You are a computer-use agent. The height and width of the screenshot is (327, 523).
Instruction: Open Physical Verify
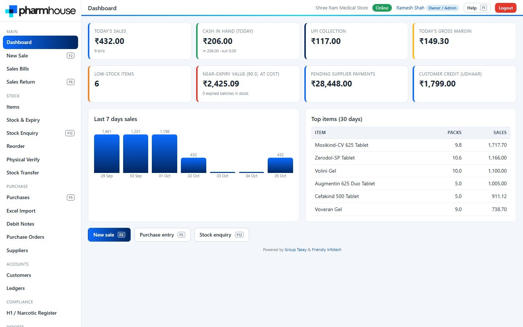click(40, 160)
